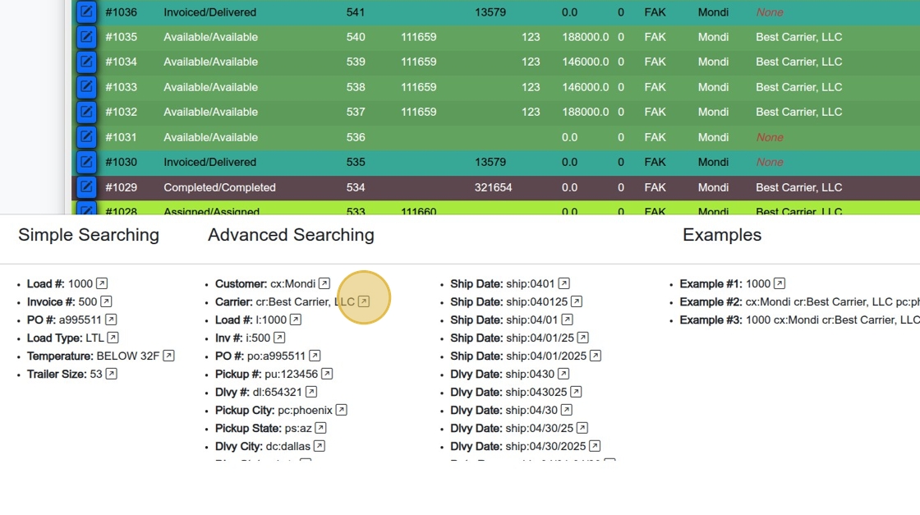Screen dimensions: 920x515
Task: Use Load #: 1000 simple search arrow
Action: [x=102, y=283]
